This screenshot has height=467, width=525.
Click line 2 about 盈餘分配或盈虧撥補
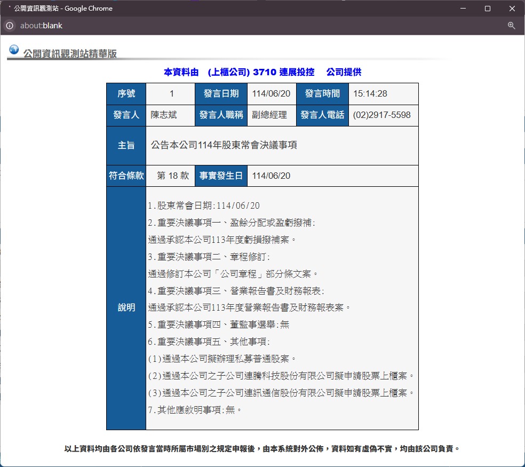tap(232, 223)
